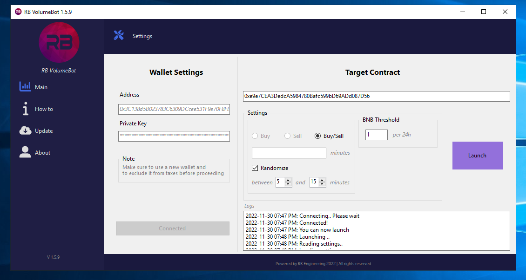Click the 'Wallet Settings' heading

click(x=176, y=72)
